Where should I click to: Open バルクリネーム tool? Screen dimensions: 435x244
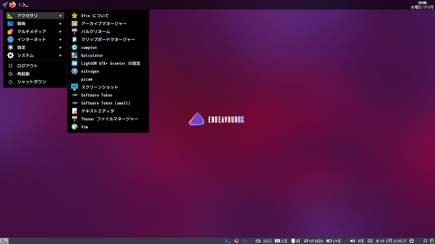point(108,31)
